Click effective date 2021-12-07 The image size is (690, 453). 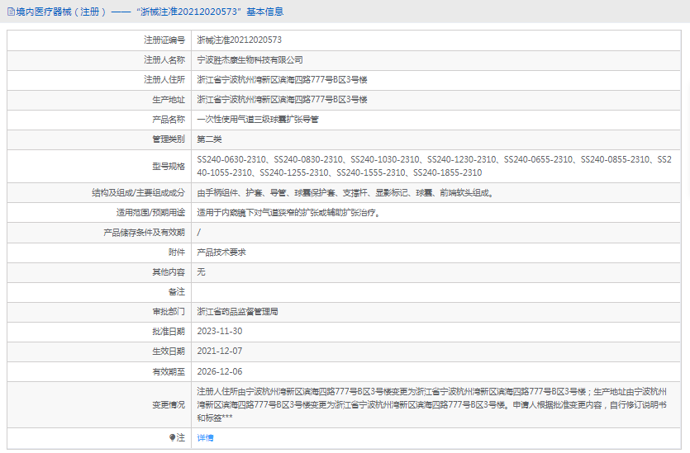219,351
